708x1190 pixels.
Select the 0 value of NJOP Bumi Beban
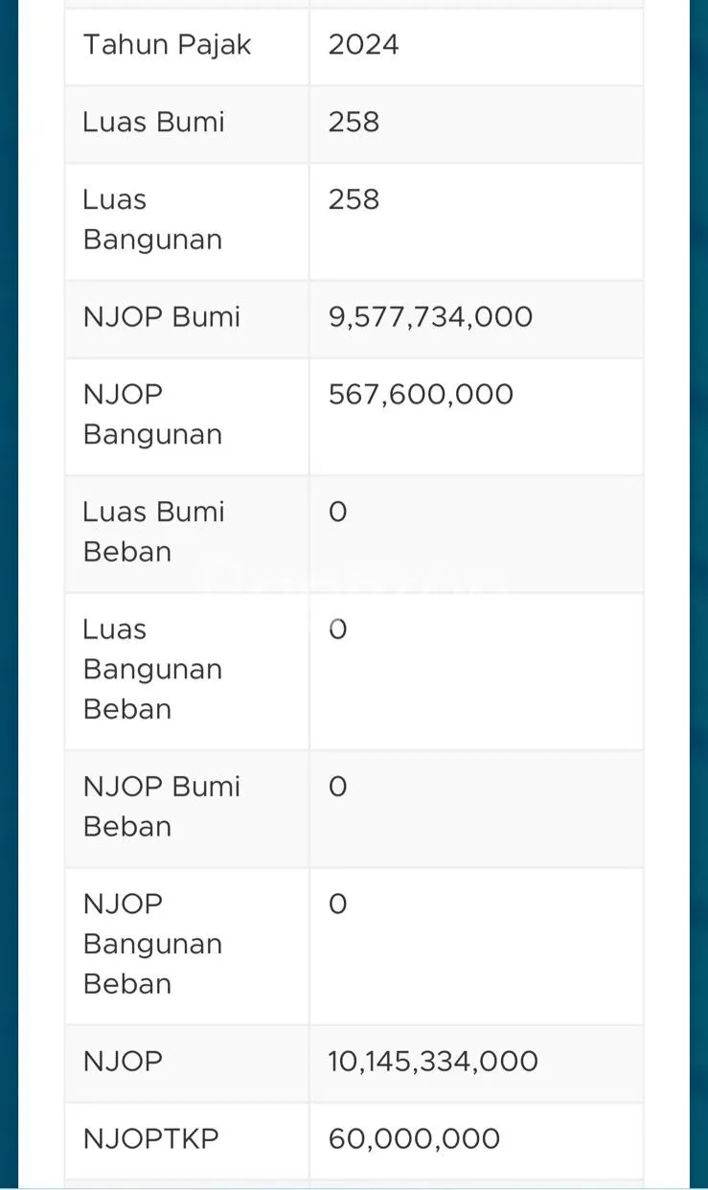[x=337, y=787]
